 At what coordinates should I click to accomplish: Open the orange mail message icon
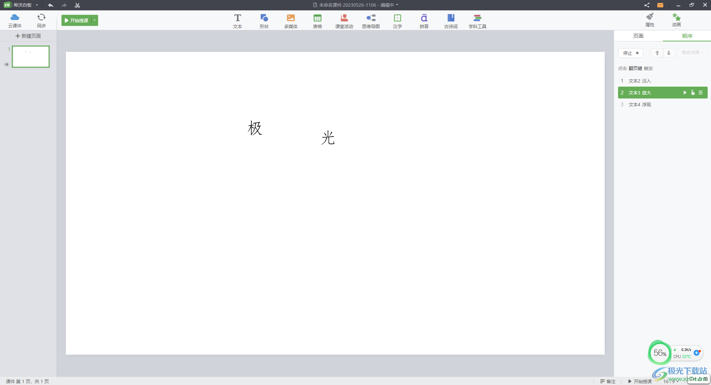pos(660,5)
